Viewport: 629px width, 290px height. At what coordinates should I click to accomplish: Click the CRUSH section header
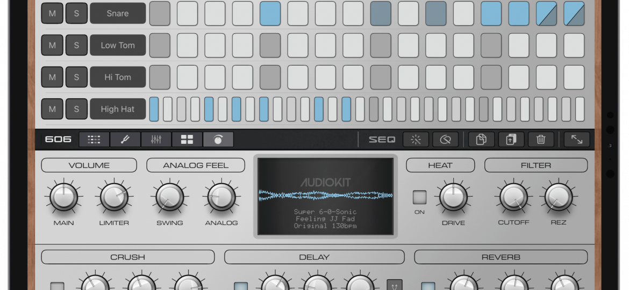point(128,257)
